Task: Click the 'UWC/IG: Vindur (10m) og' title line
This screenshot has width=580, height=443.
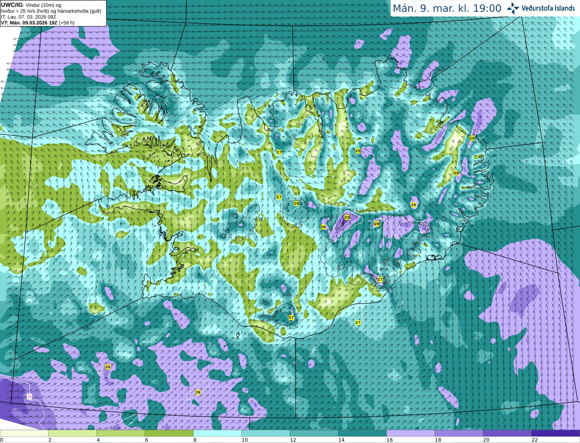Action: 31,5
